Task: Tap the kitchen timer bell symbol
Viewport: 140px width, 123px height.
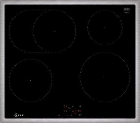Action: coord(80,106)
